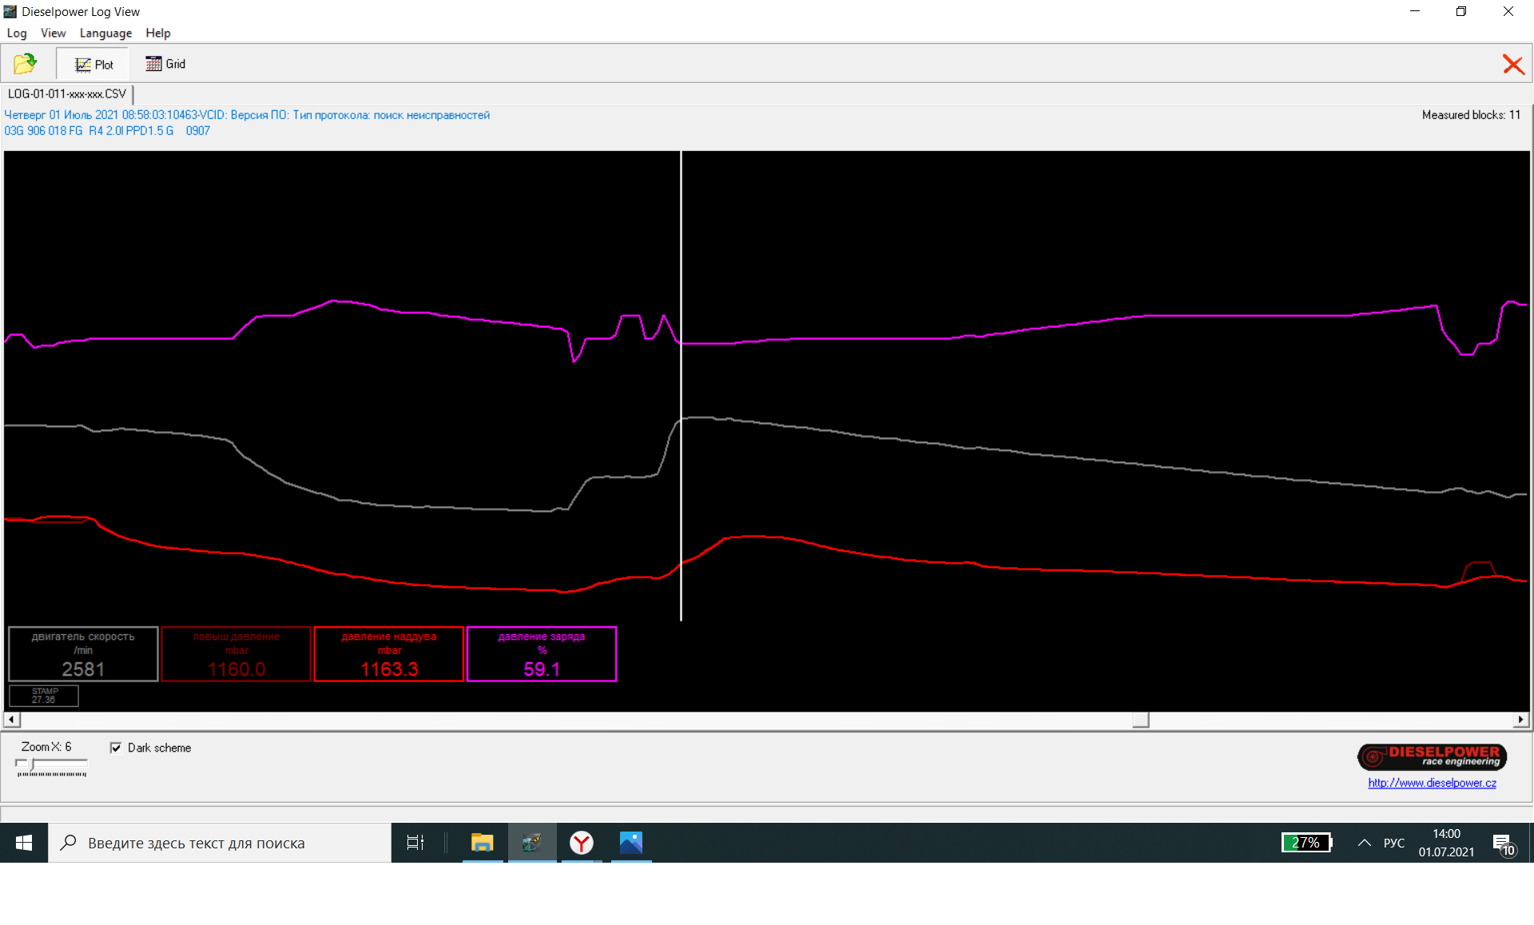
Task: Toggle the Dark scheme checkbox
Action: point(117,748)
